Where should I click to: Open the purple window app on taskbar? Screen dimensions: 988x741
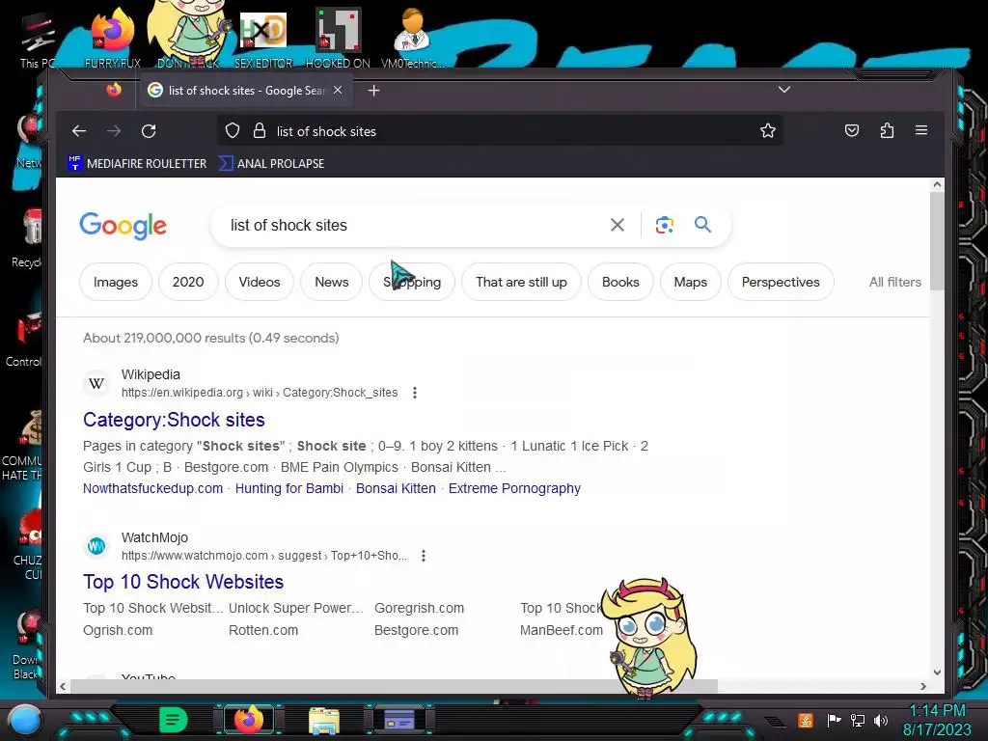pos(398,720)
